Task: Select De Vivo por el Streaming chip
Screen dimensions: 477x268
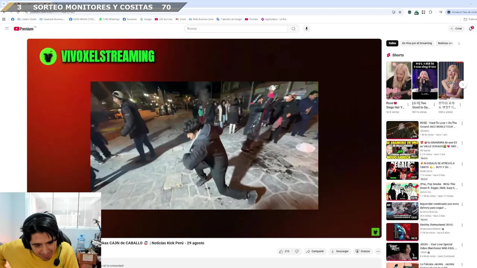Action: (x=417, y=43)
